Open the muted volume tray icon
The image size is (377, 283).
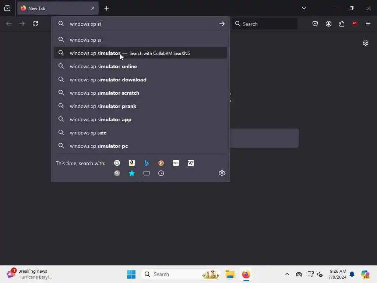[x=320, y=274]
